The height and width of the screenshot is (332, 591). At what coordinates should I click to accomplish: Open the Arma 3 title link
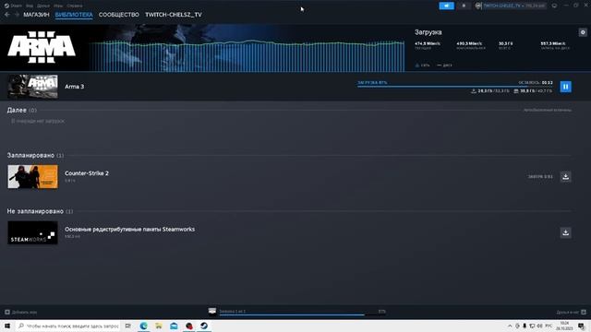point(74,87)
